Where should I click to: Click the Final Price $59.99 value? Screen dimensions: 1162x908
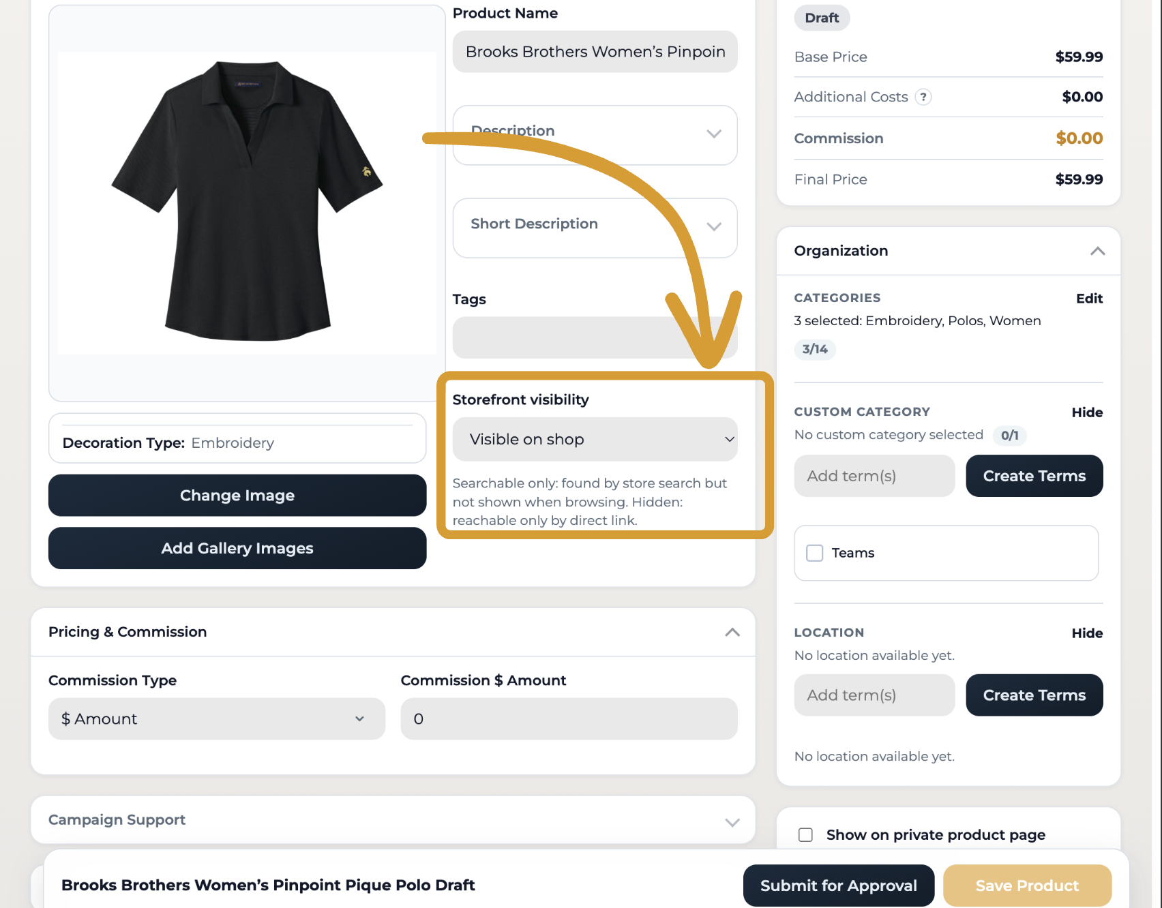[1079, 179]
